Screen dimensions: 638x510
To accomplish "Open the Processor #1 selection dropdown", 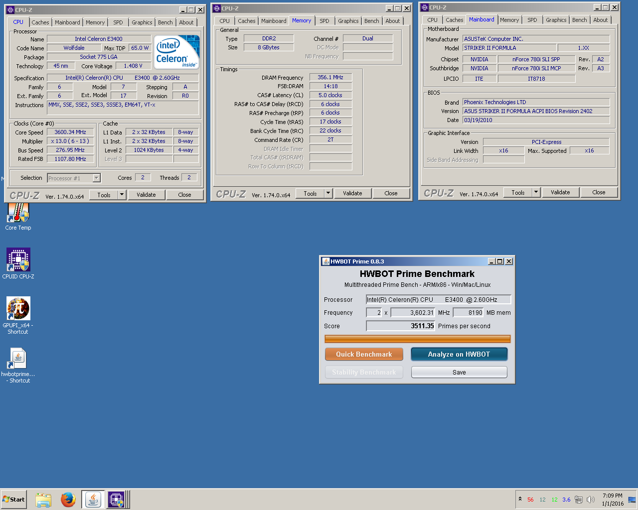I will pyautogui.click(x=97, y=178).
